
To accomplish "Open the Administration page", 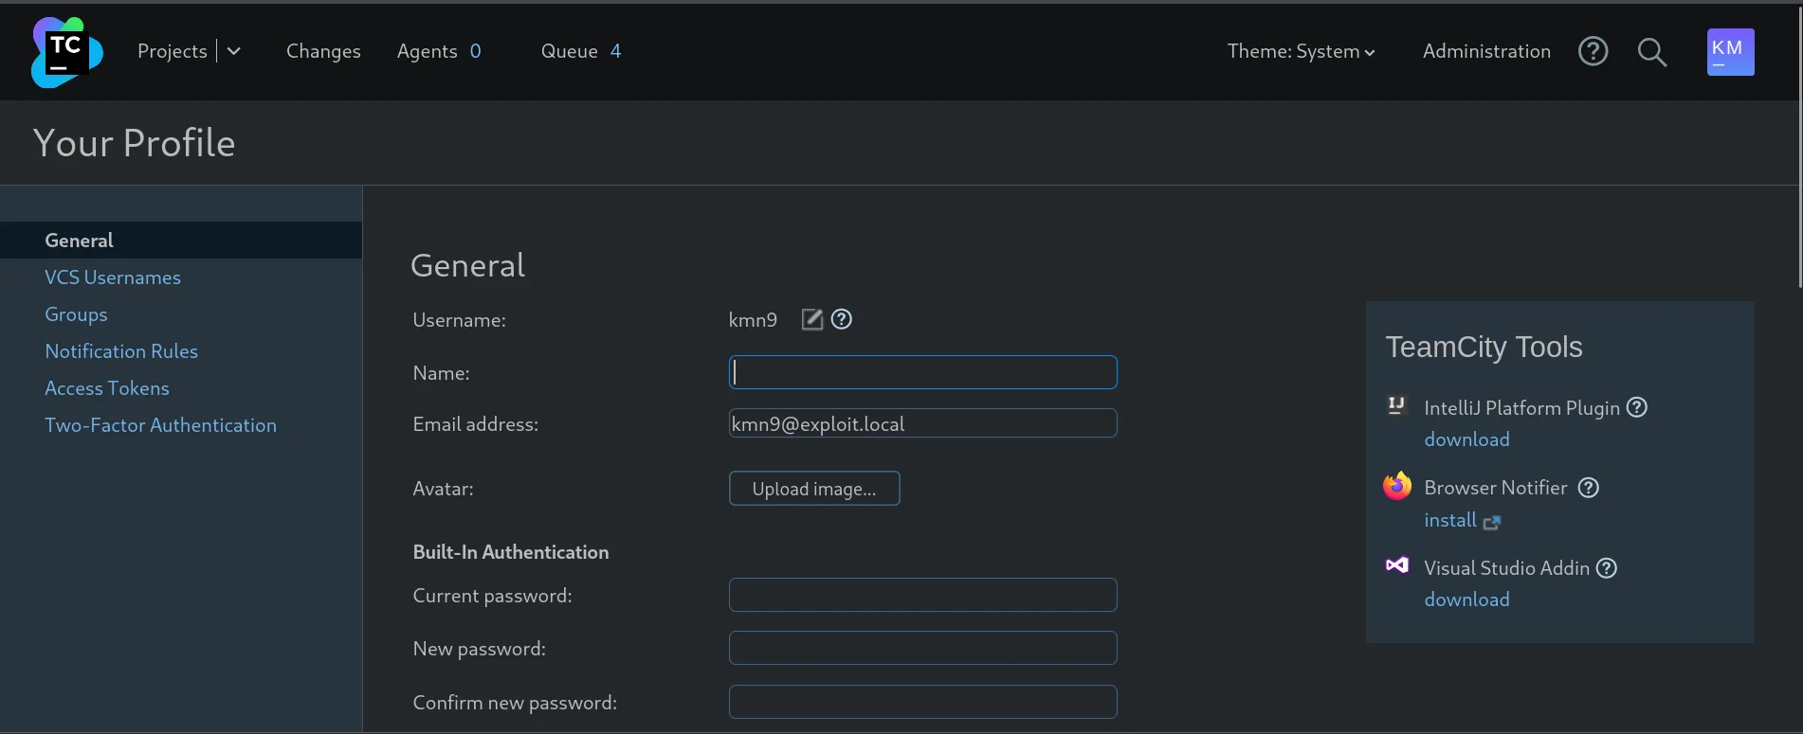I will [1486, 51].
